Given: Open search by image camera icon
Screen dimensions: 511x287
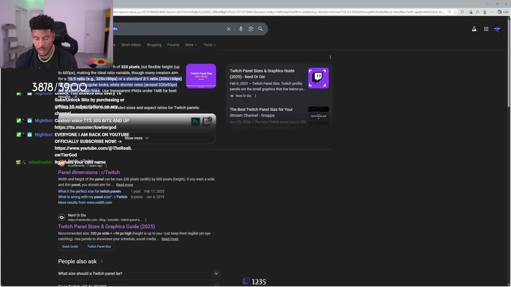Looking at the screenshot, I should tap(251, 29).
